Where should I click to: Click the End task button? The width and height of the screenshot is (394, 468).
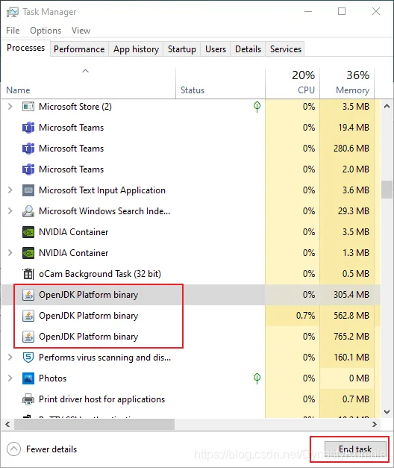355,449
